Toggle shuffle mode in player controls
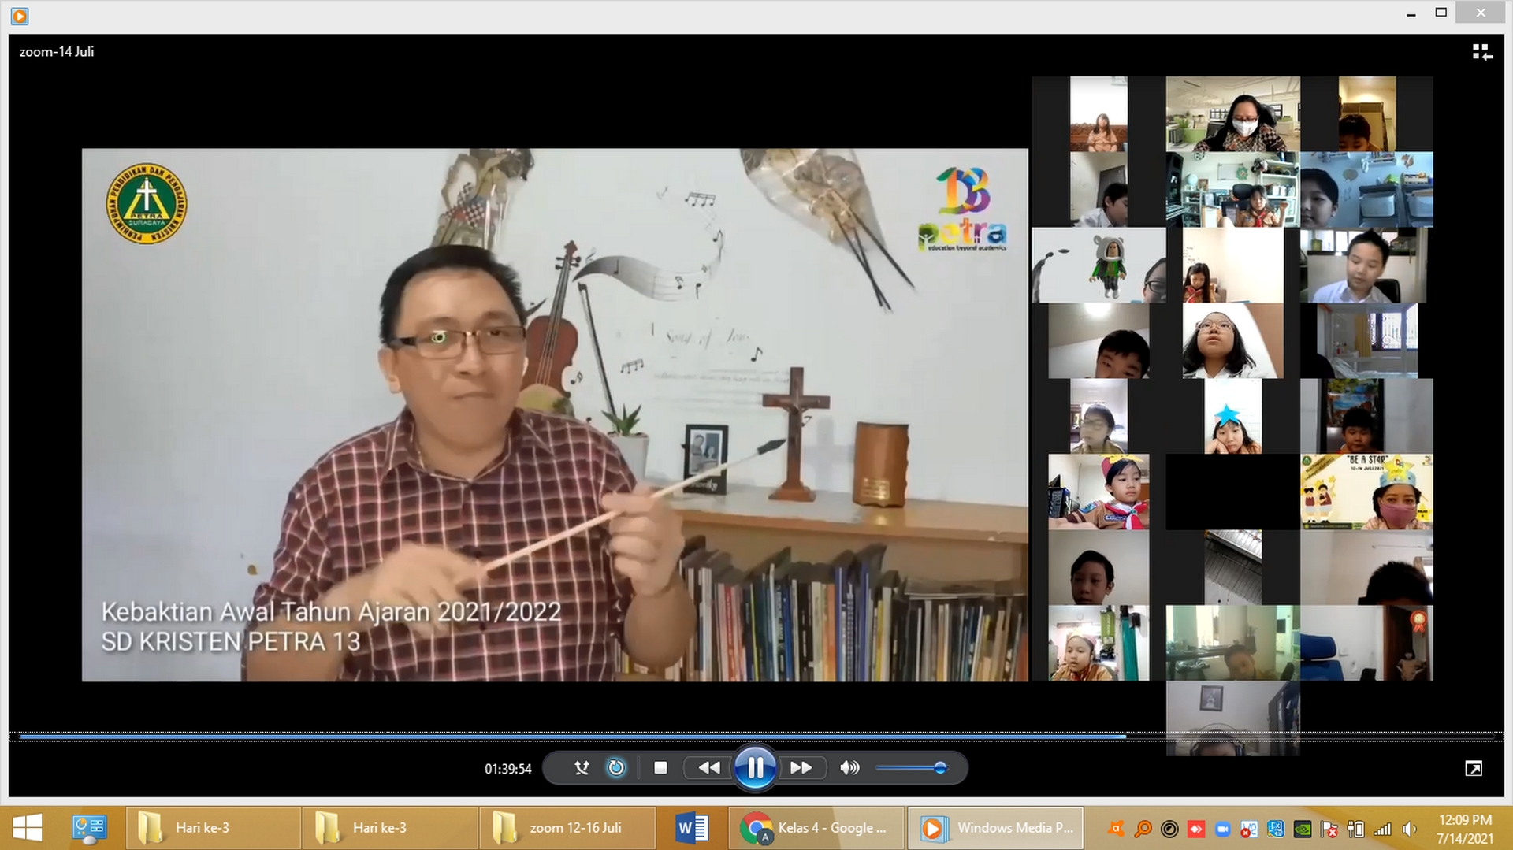 coord(582,767)
